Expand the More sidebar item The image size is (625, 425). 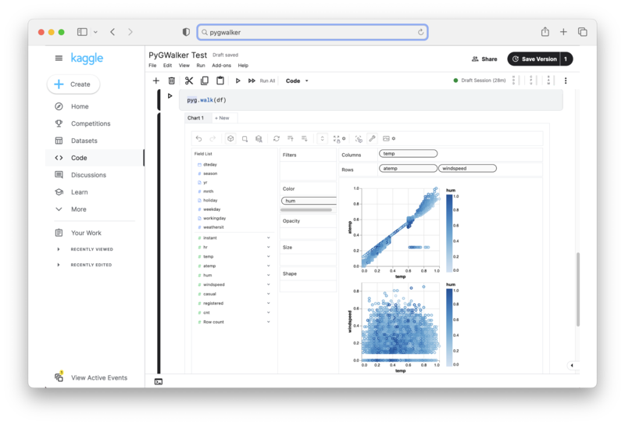[59, 209]
